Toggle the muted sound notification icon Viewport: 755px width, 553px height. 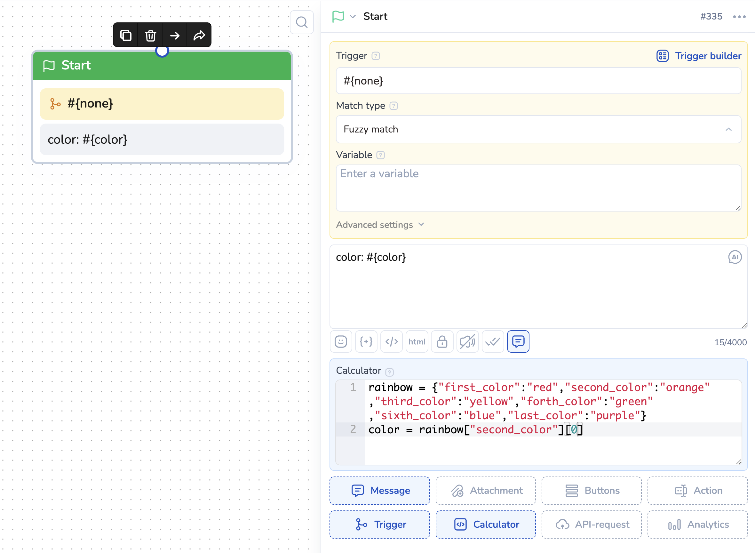467,341
